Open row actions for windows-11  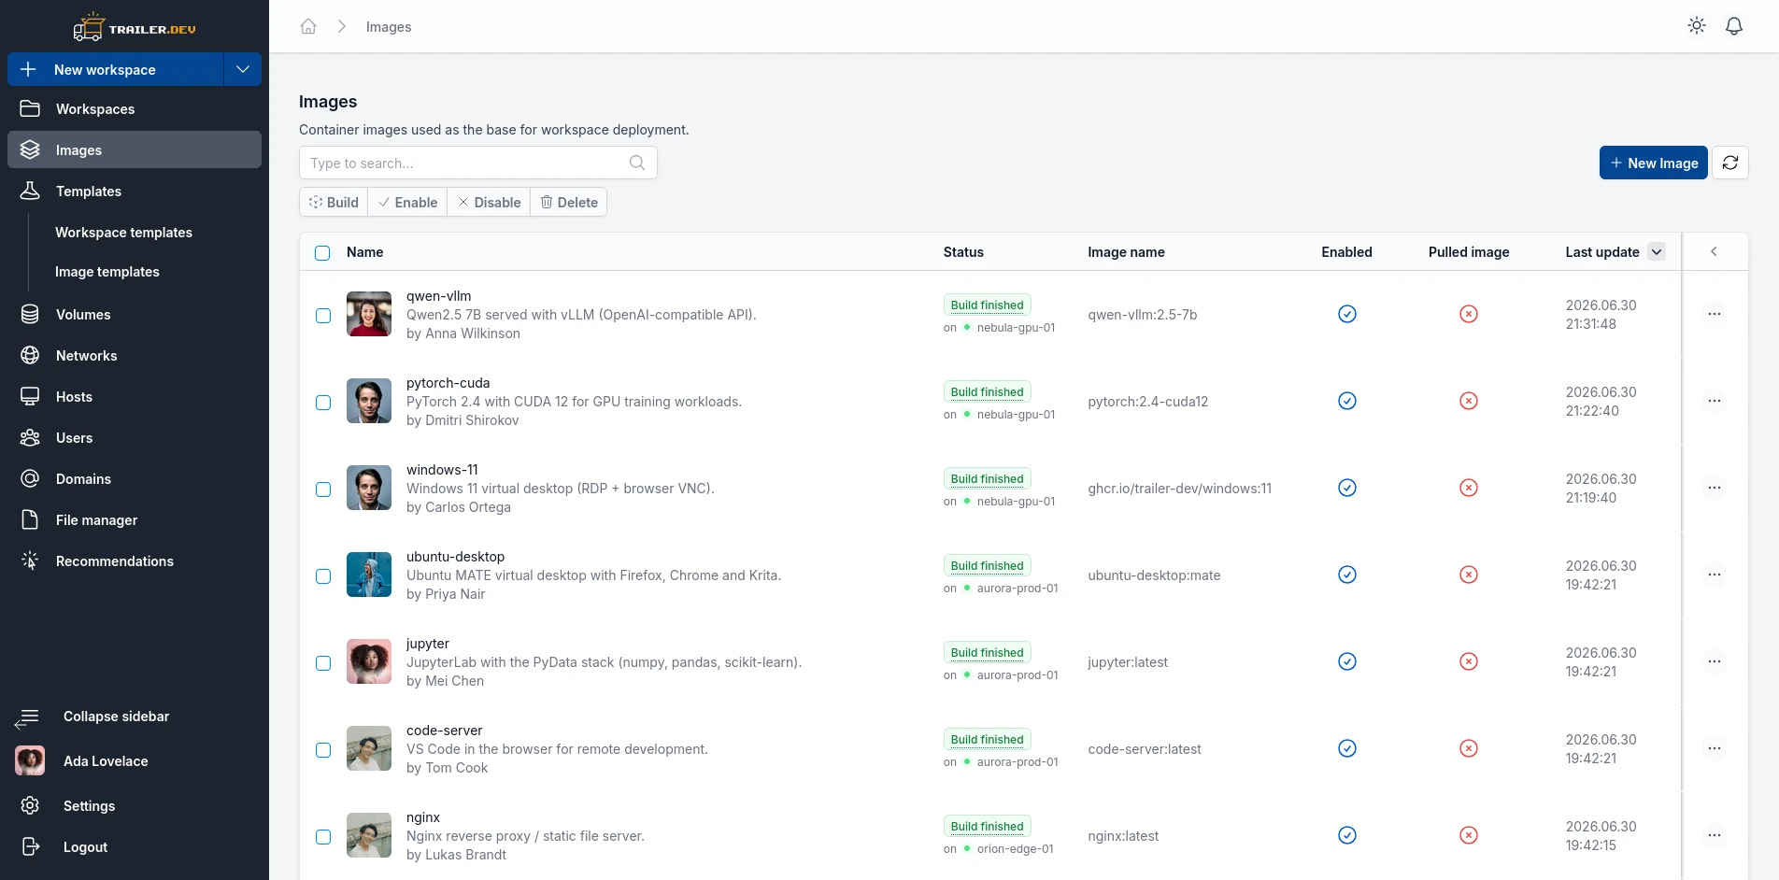click(1715, 488)
